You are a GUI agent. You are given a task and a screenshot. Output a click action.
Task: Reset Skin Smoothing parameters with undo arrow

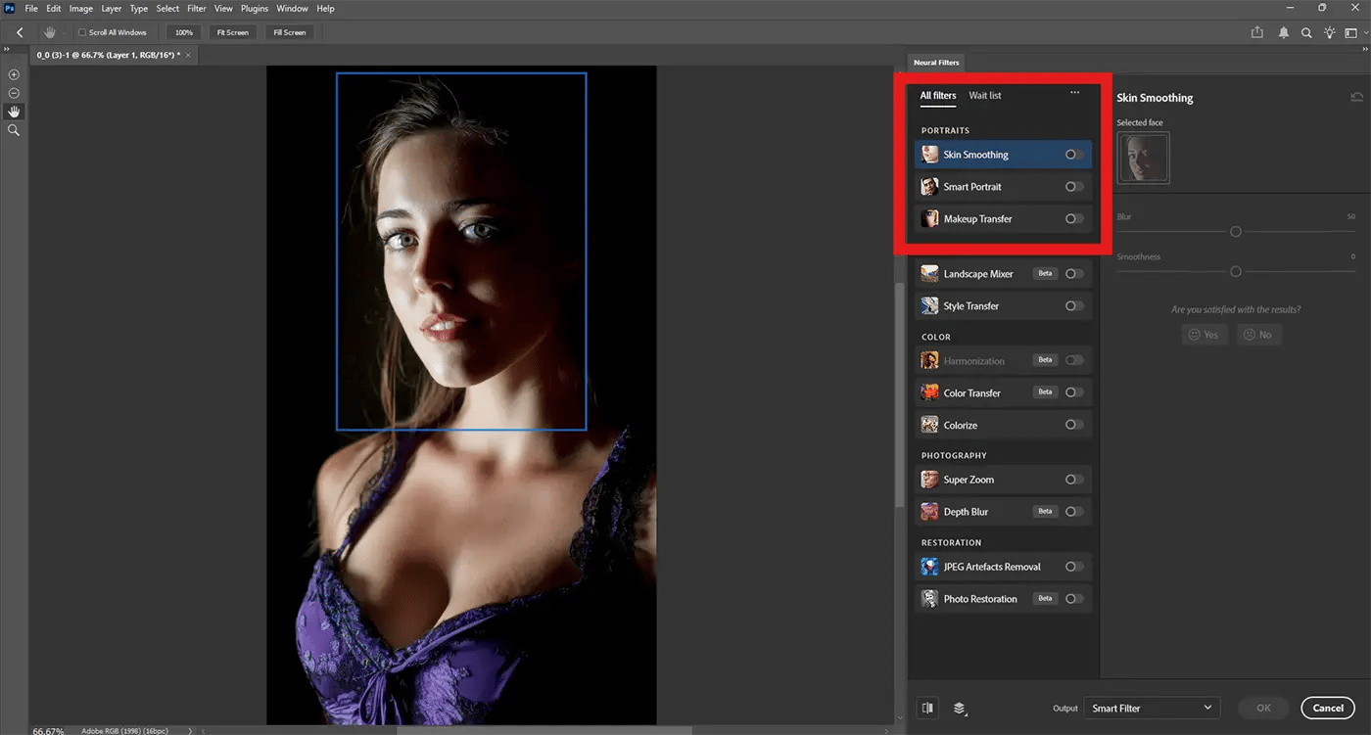coord(1356,97)
